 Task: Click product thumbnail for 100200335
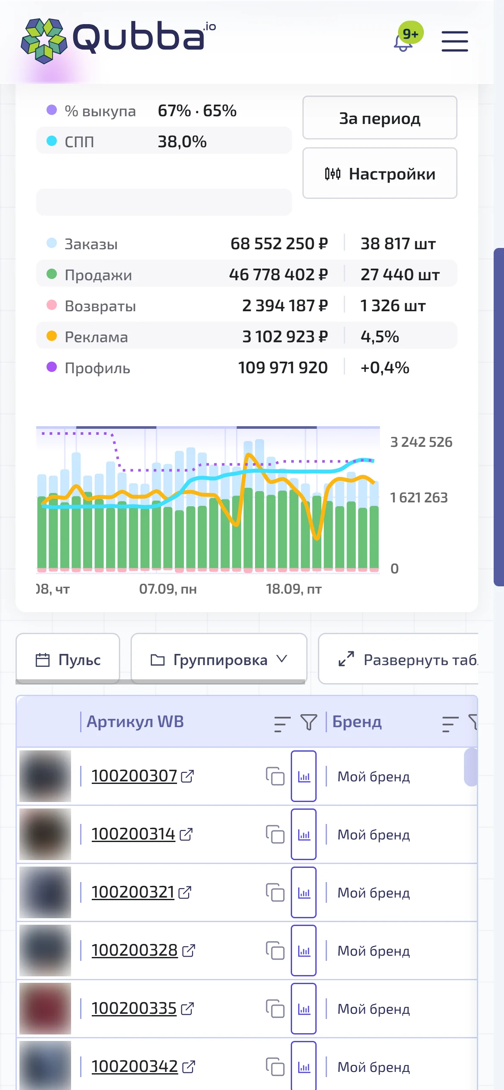(x=45, y=1009)
